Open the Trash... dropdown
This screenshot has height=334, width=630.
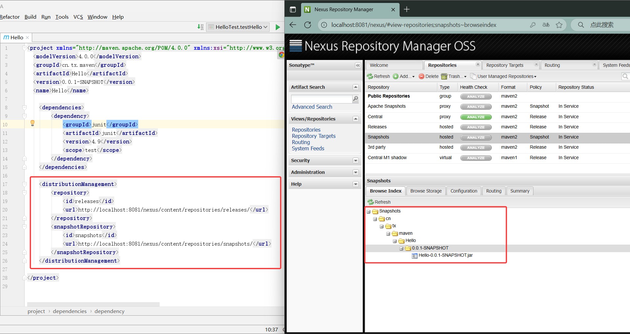[454, 76]
